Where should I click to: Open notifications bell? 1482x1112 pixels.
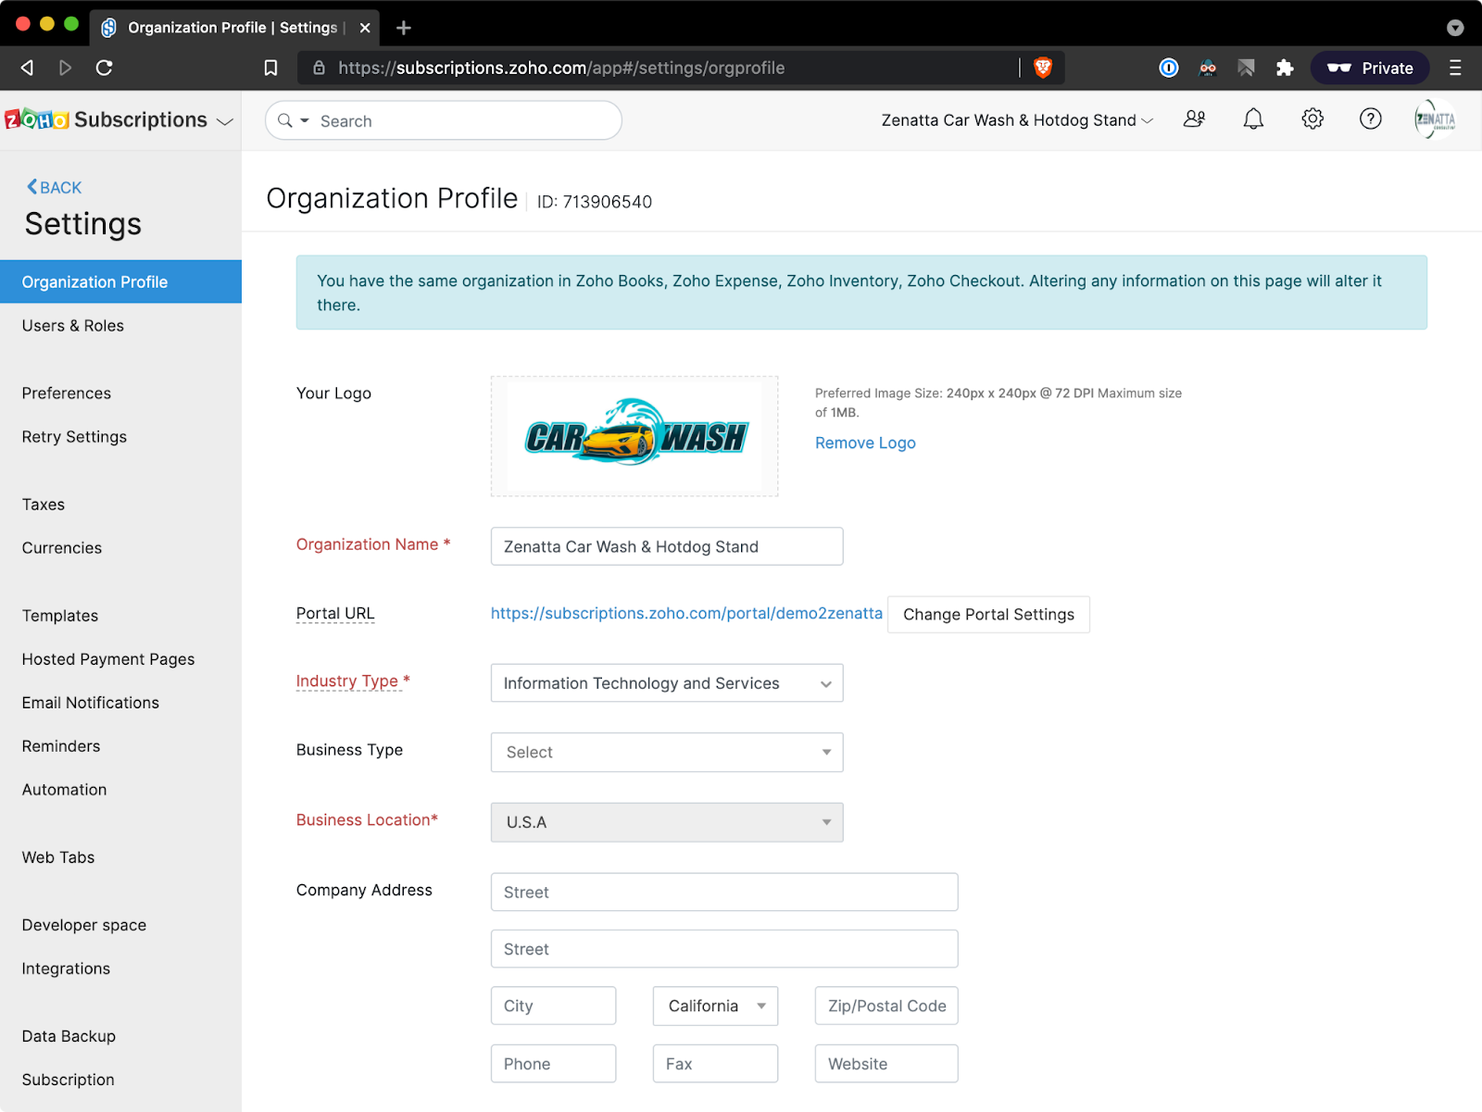point(1253,119)
